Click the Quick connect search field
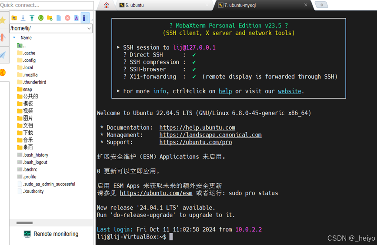Viewport: 377px width, 245px height. [47, 5]
